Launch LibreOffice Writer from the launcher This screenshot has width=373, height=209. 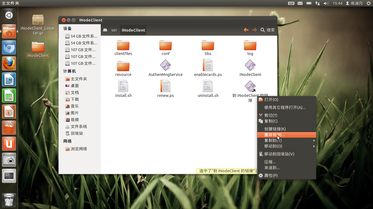pyautogui.click(x=9, y=79)
